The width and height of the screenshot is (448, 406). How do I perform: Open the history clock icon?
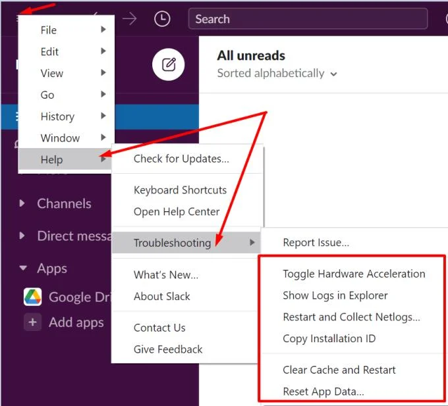(x=162, y=19)
